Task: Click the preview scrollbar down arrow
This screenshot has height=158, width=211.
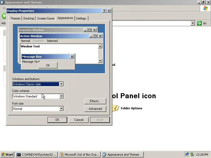Action: point(100,61)
